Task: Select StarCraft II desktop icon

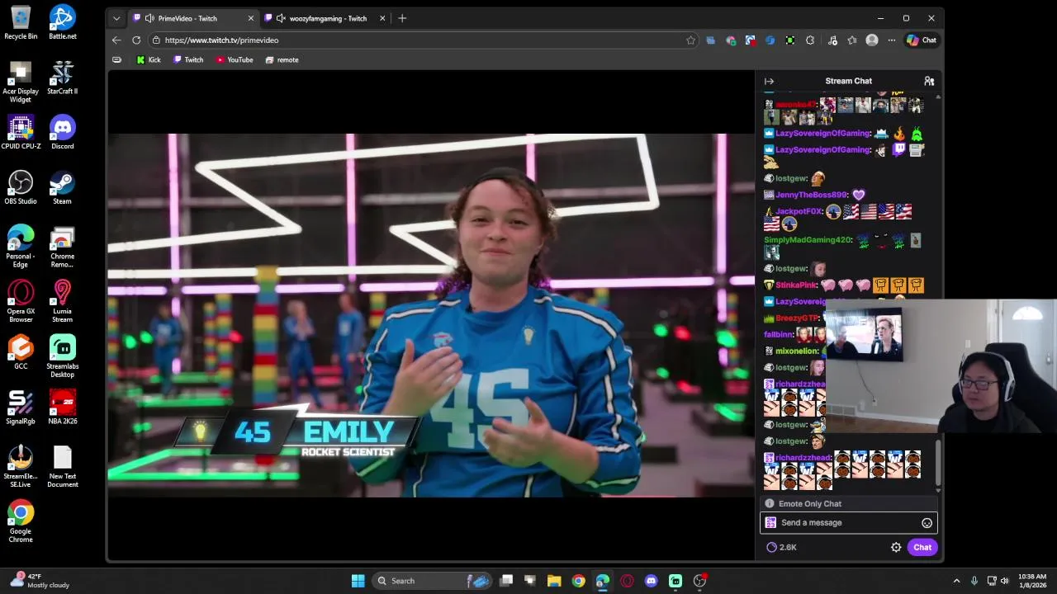Action: tap(63, 78)
